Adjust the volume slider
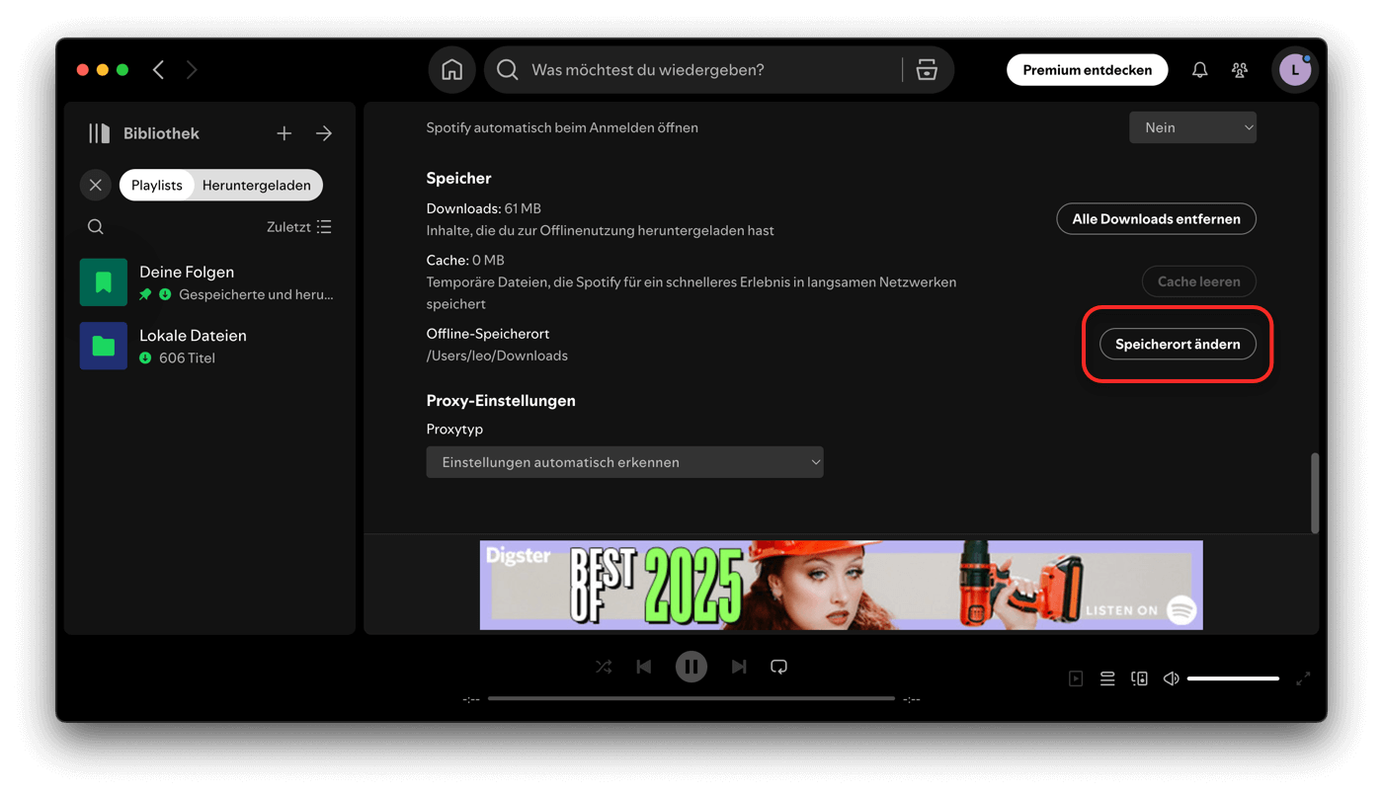Viewport: 1383px width, 796px height. [x=1233, y=678]
